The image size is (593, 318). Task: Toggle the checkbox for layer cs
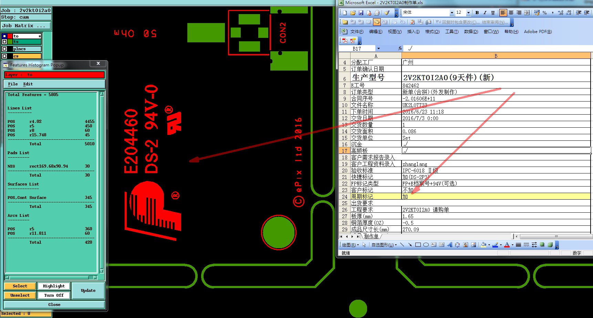(x=4, y=56)
